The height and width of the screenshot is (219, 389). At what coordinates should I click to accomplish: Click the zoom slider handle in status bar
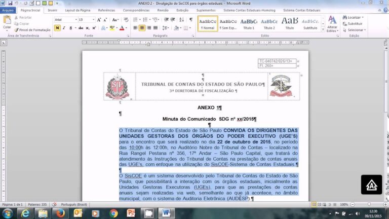369,204
